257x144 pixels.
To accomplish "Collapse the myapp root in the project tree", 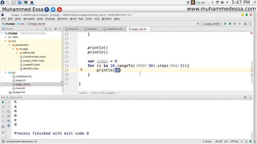I will click(2, 33).
